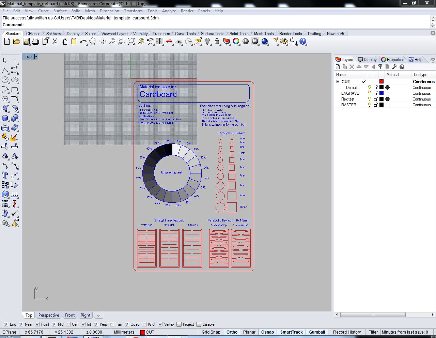Viewport: 436px width, 338px height.
Task: Select the Text object tool
Action: 5,175
